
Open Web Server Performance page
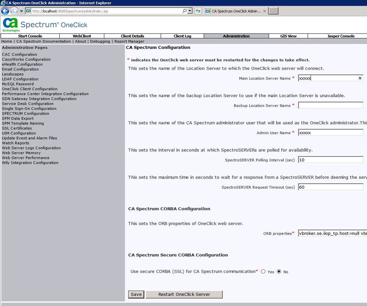(x=26, y=158)
